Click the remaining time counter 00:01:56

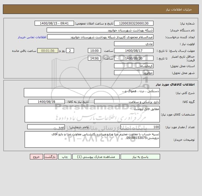(48, 51)
